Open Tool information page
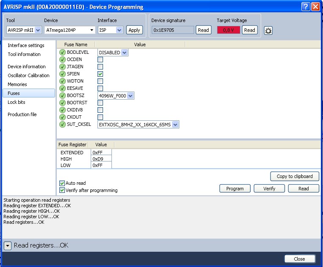The image size is (323, 267). pos(24,54)
